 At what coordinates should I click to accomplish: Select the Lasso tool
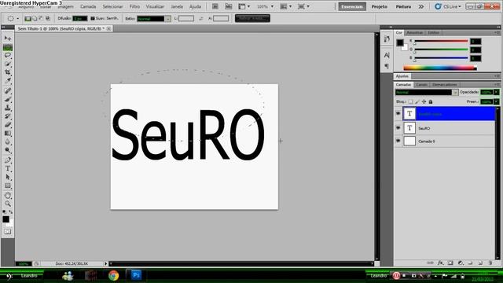click(8, 56)
